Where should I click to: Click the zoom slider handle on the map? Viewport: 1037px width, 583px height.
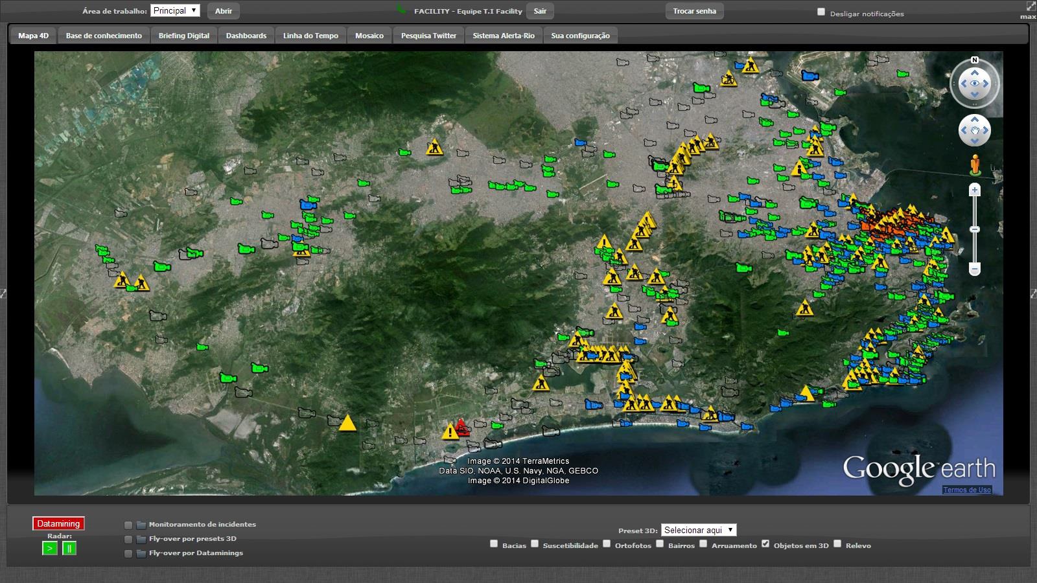[x=975, y=230]
